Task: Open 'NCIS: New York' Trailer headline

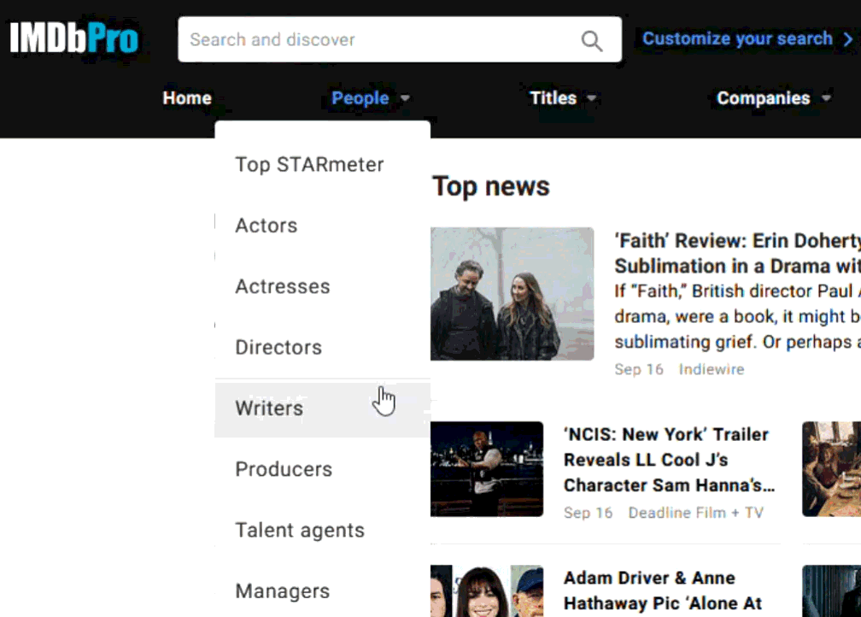Action: click(669, 460)
